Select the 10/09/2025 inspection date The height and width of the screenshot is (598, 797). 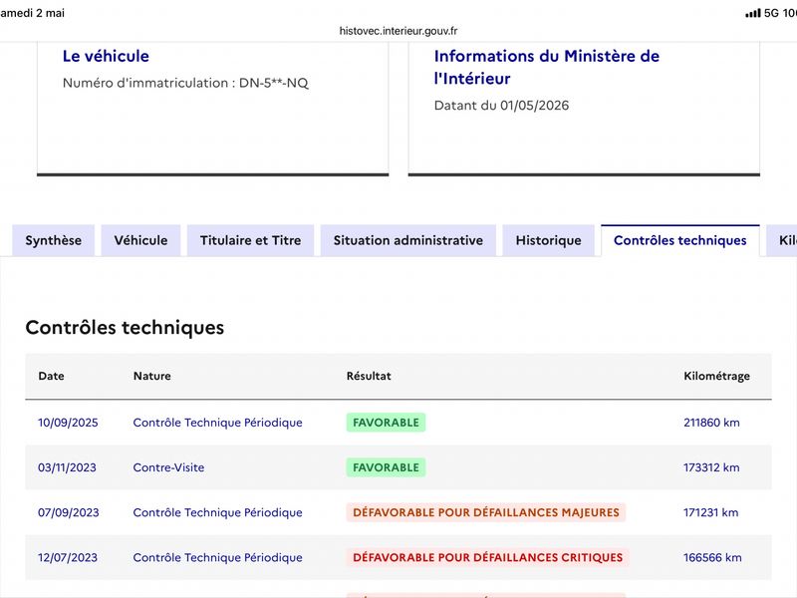tap(68, 423)
